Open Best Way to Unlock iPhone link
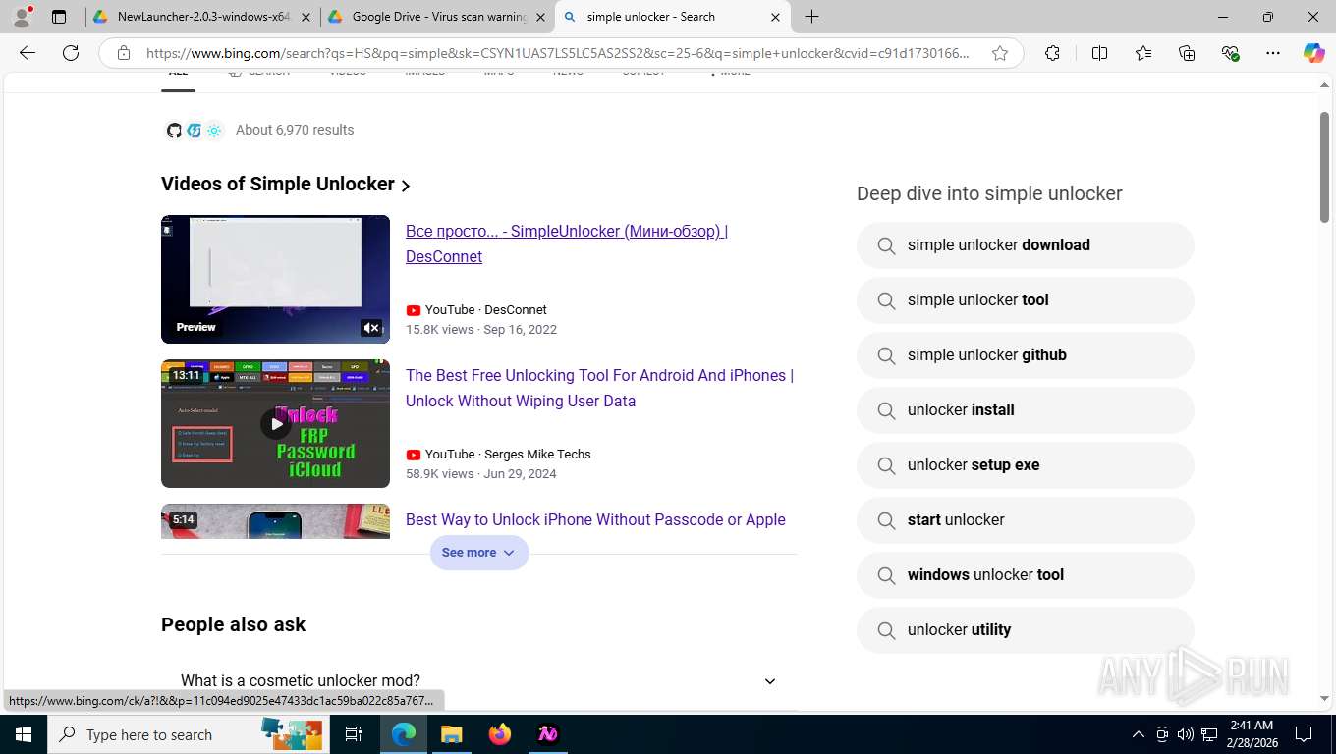The width and height of the screenshot is (1336, 754). pyautogui.click(x=595, y=519)
